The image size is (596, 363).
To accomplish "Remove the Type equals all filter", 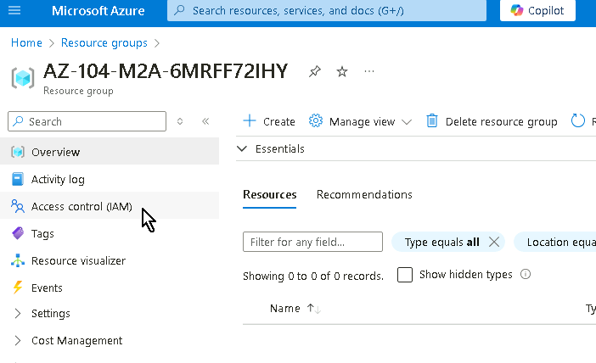I will 494,242.
